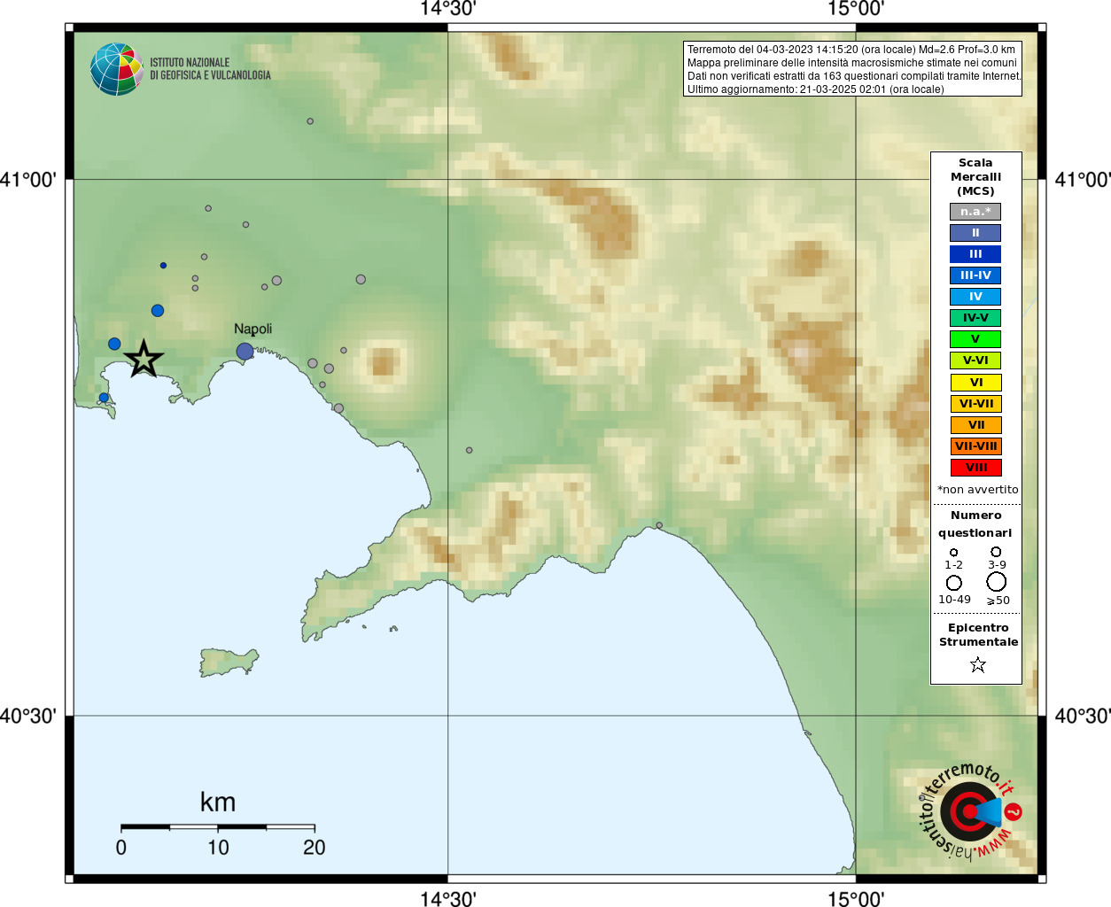
Task: Click the Napoli city label
Action: [x=252, y=329]
